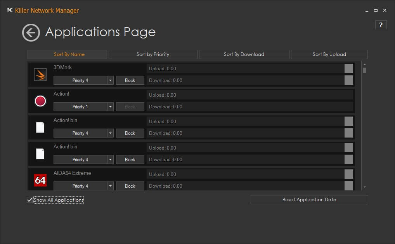Image resolution: width=395 pixels, height=244 pixels.
Task: Click the gray box beside 3DMark Upload
Action: (349, 68)
